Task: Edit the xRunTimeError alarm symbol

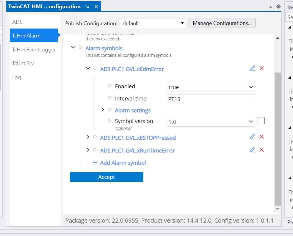Action: (252, 150)
